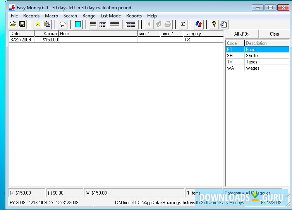Image resolution: width=292 pixels, height=210 pixels.
Task: Click the All <F8> button
Action: pyautogui.click(x=242, y=34)
